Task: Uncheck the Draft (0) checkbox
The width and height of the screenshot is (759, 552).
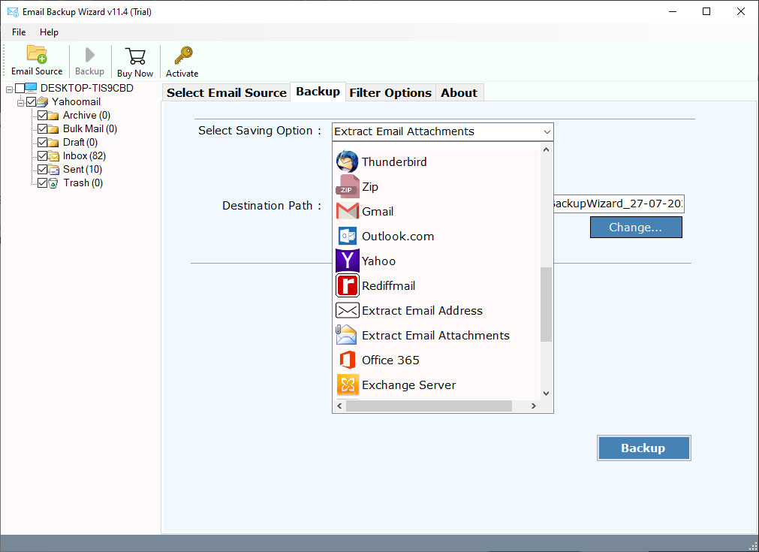Action: 43,143
